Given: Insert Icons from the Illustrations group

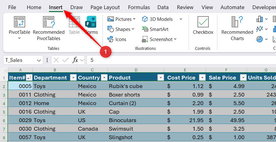Looking at the screenshot, I should pos(117,39).
